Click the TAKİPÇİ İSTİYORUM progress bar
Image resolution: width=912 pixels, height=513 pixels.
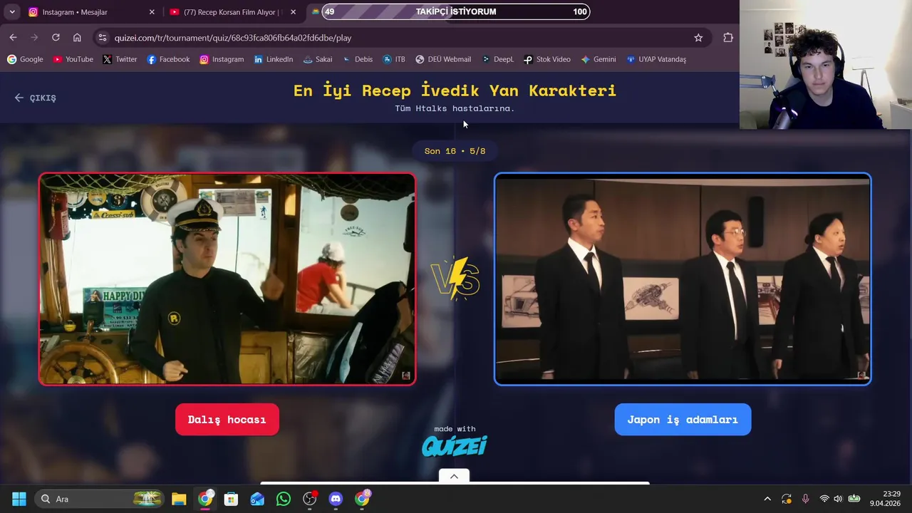coord(456,11)
